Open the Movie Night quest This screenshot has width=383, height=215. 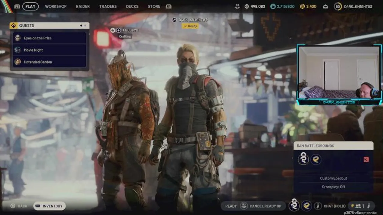(50, 50)
